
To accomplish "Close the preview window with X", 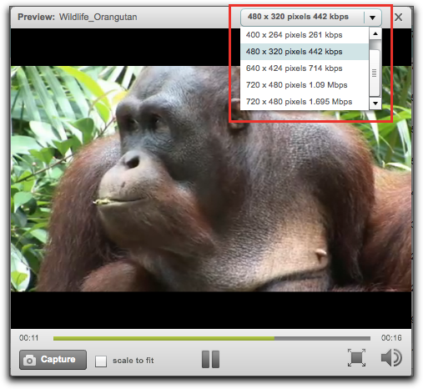I will pyautogui.click(x=398, y=18).
